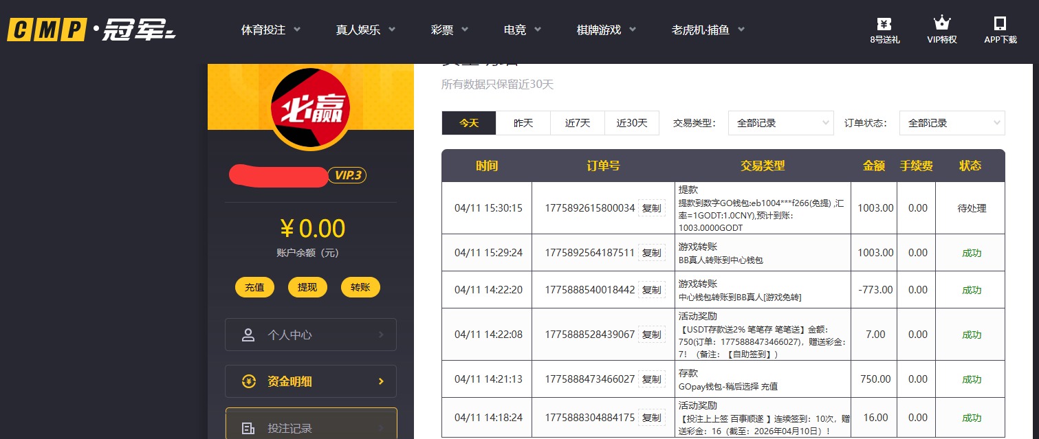The height and width of the screenshot is (439, 1039).
Task: Open the 交易类型 filter dropdown
Action: (780, 123)
